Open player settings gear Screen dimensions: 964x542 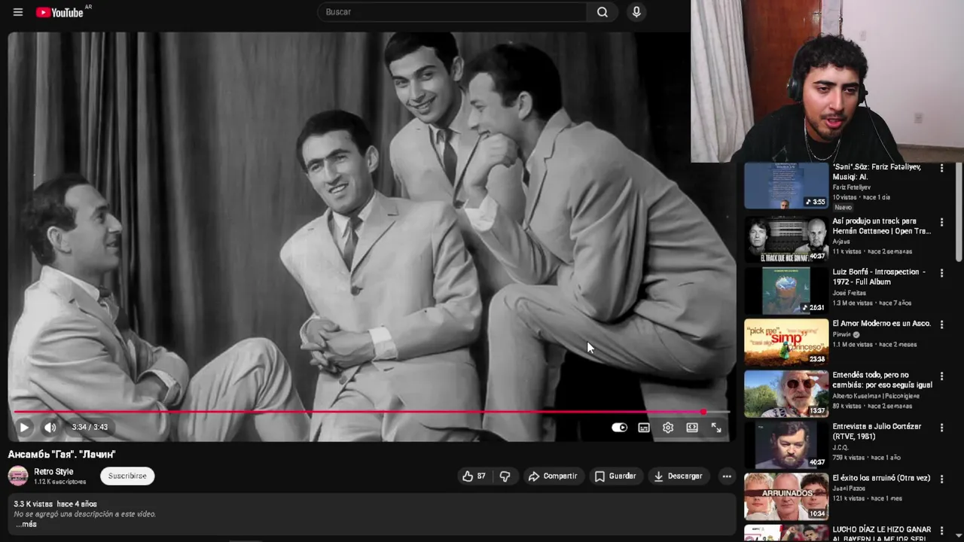(x=668, y=427)
